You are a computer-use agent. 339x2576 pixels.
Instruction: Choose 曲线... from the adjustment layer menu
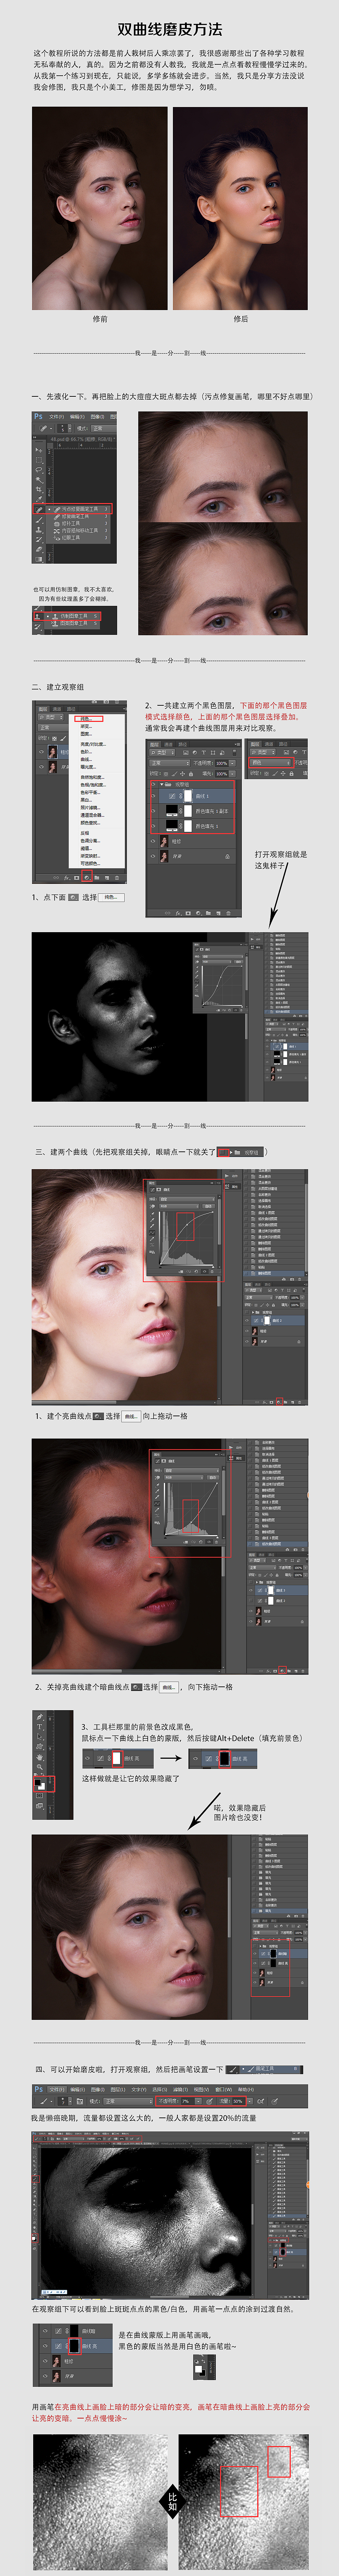[x=87, y=760]
